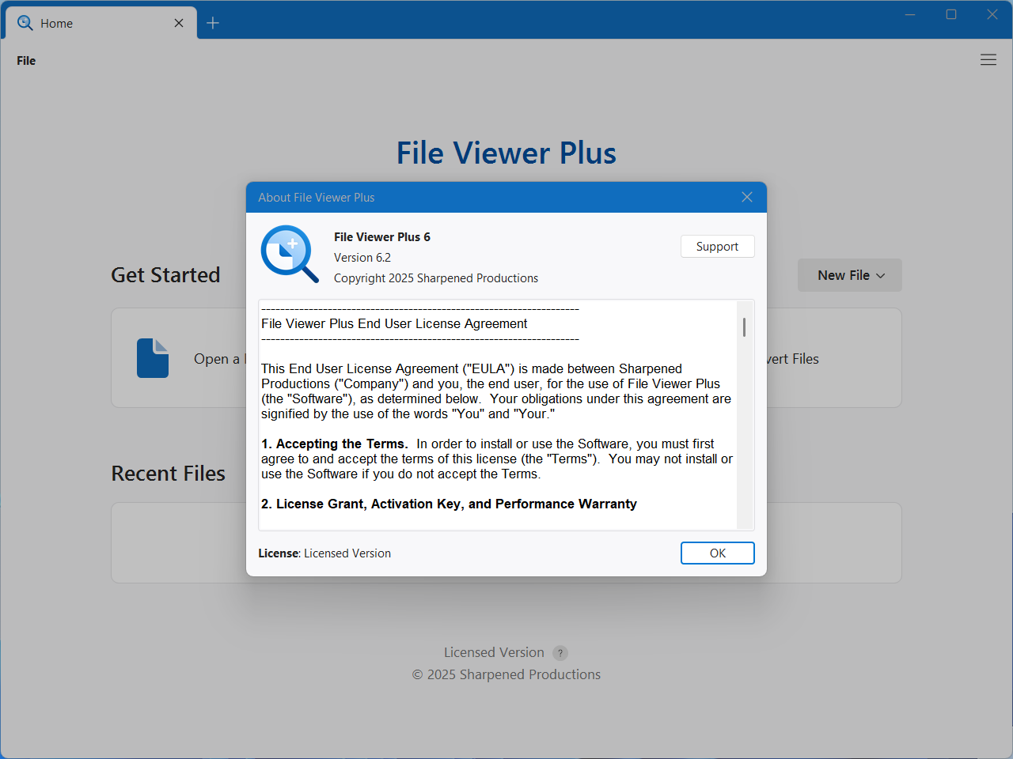Screen dimensions: 1013x759
Task: Close the Home tab
Action: 179,23
